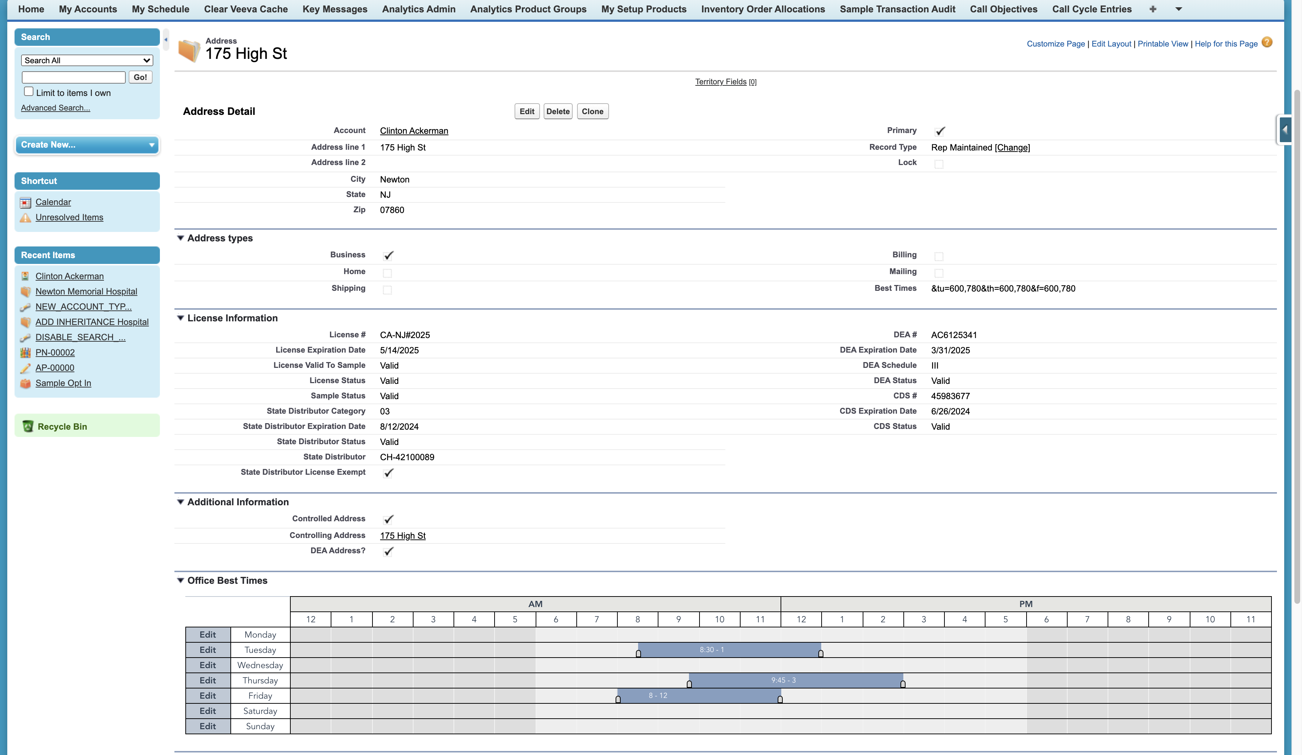Image resolution: width=1302 pixels, height=755 pixels.
Task: Toggle the Home address type checkbox
Action: click(x=387, y=273)
